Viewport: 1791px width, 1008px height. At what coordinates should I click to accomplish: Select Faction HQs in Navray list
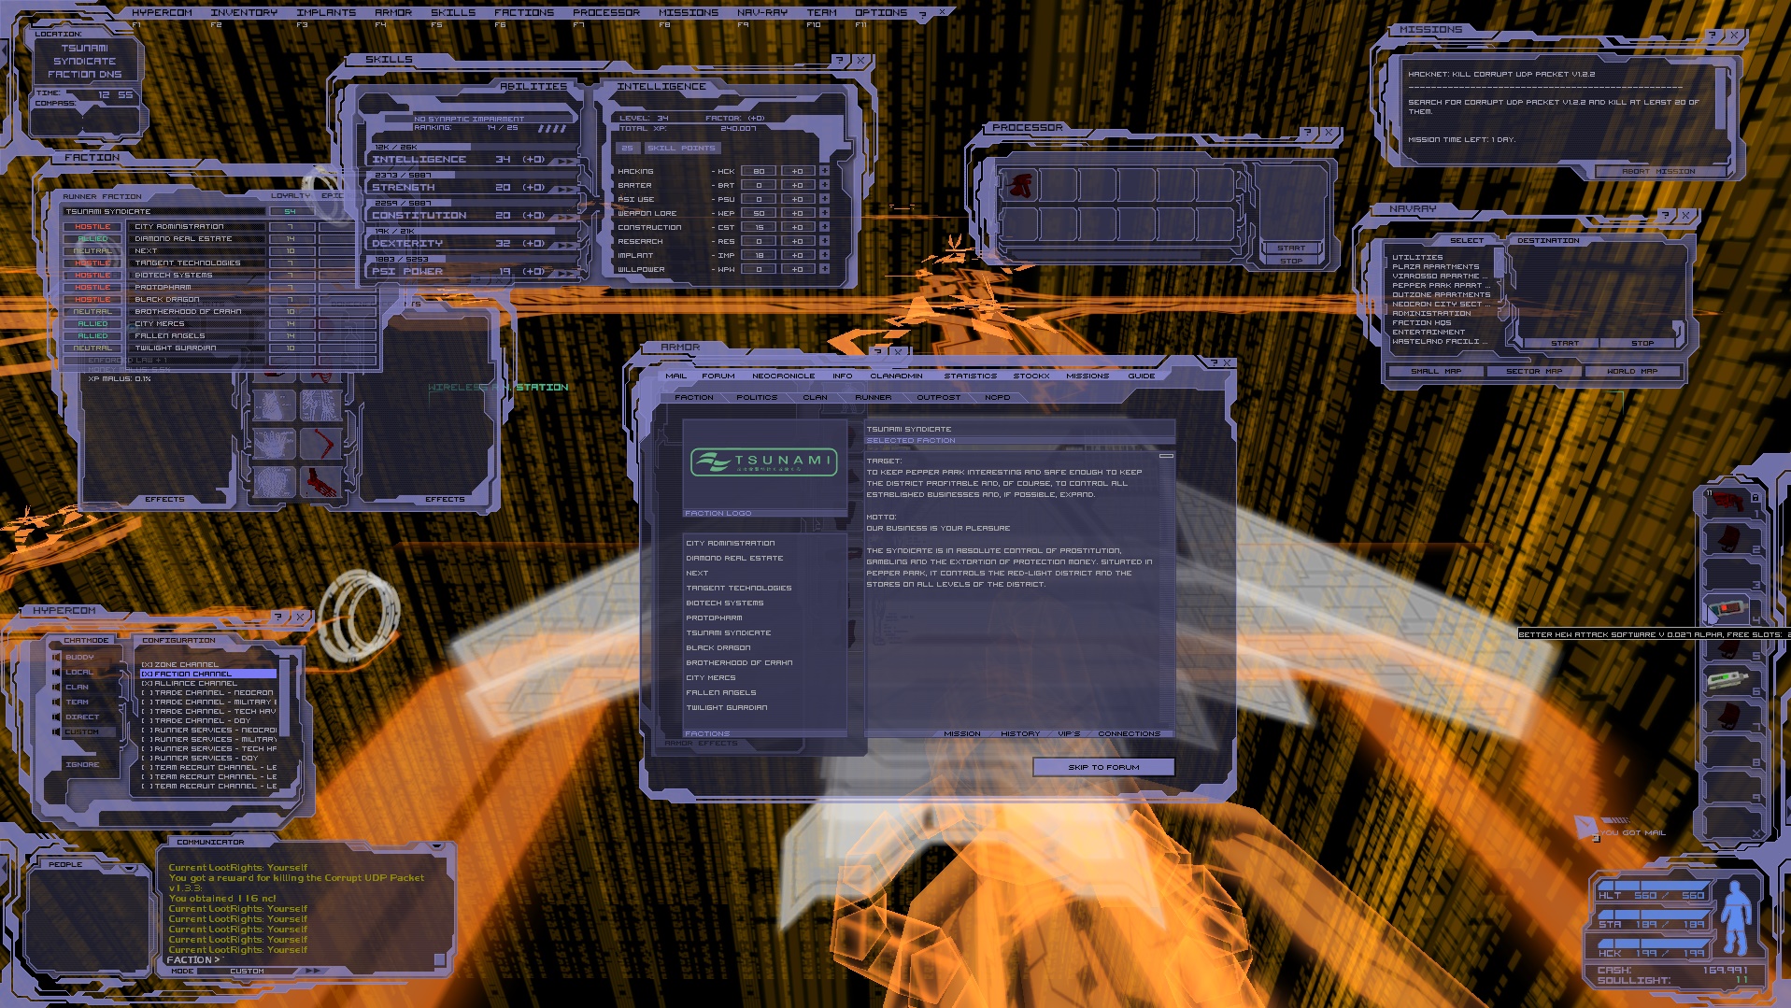[1422, 322]
